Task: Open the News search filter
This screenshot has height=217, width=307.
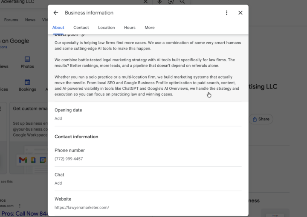Action: pos(30,20)
